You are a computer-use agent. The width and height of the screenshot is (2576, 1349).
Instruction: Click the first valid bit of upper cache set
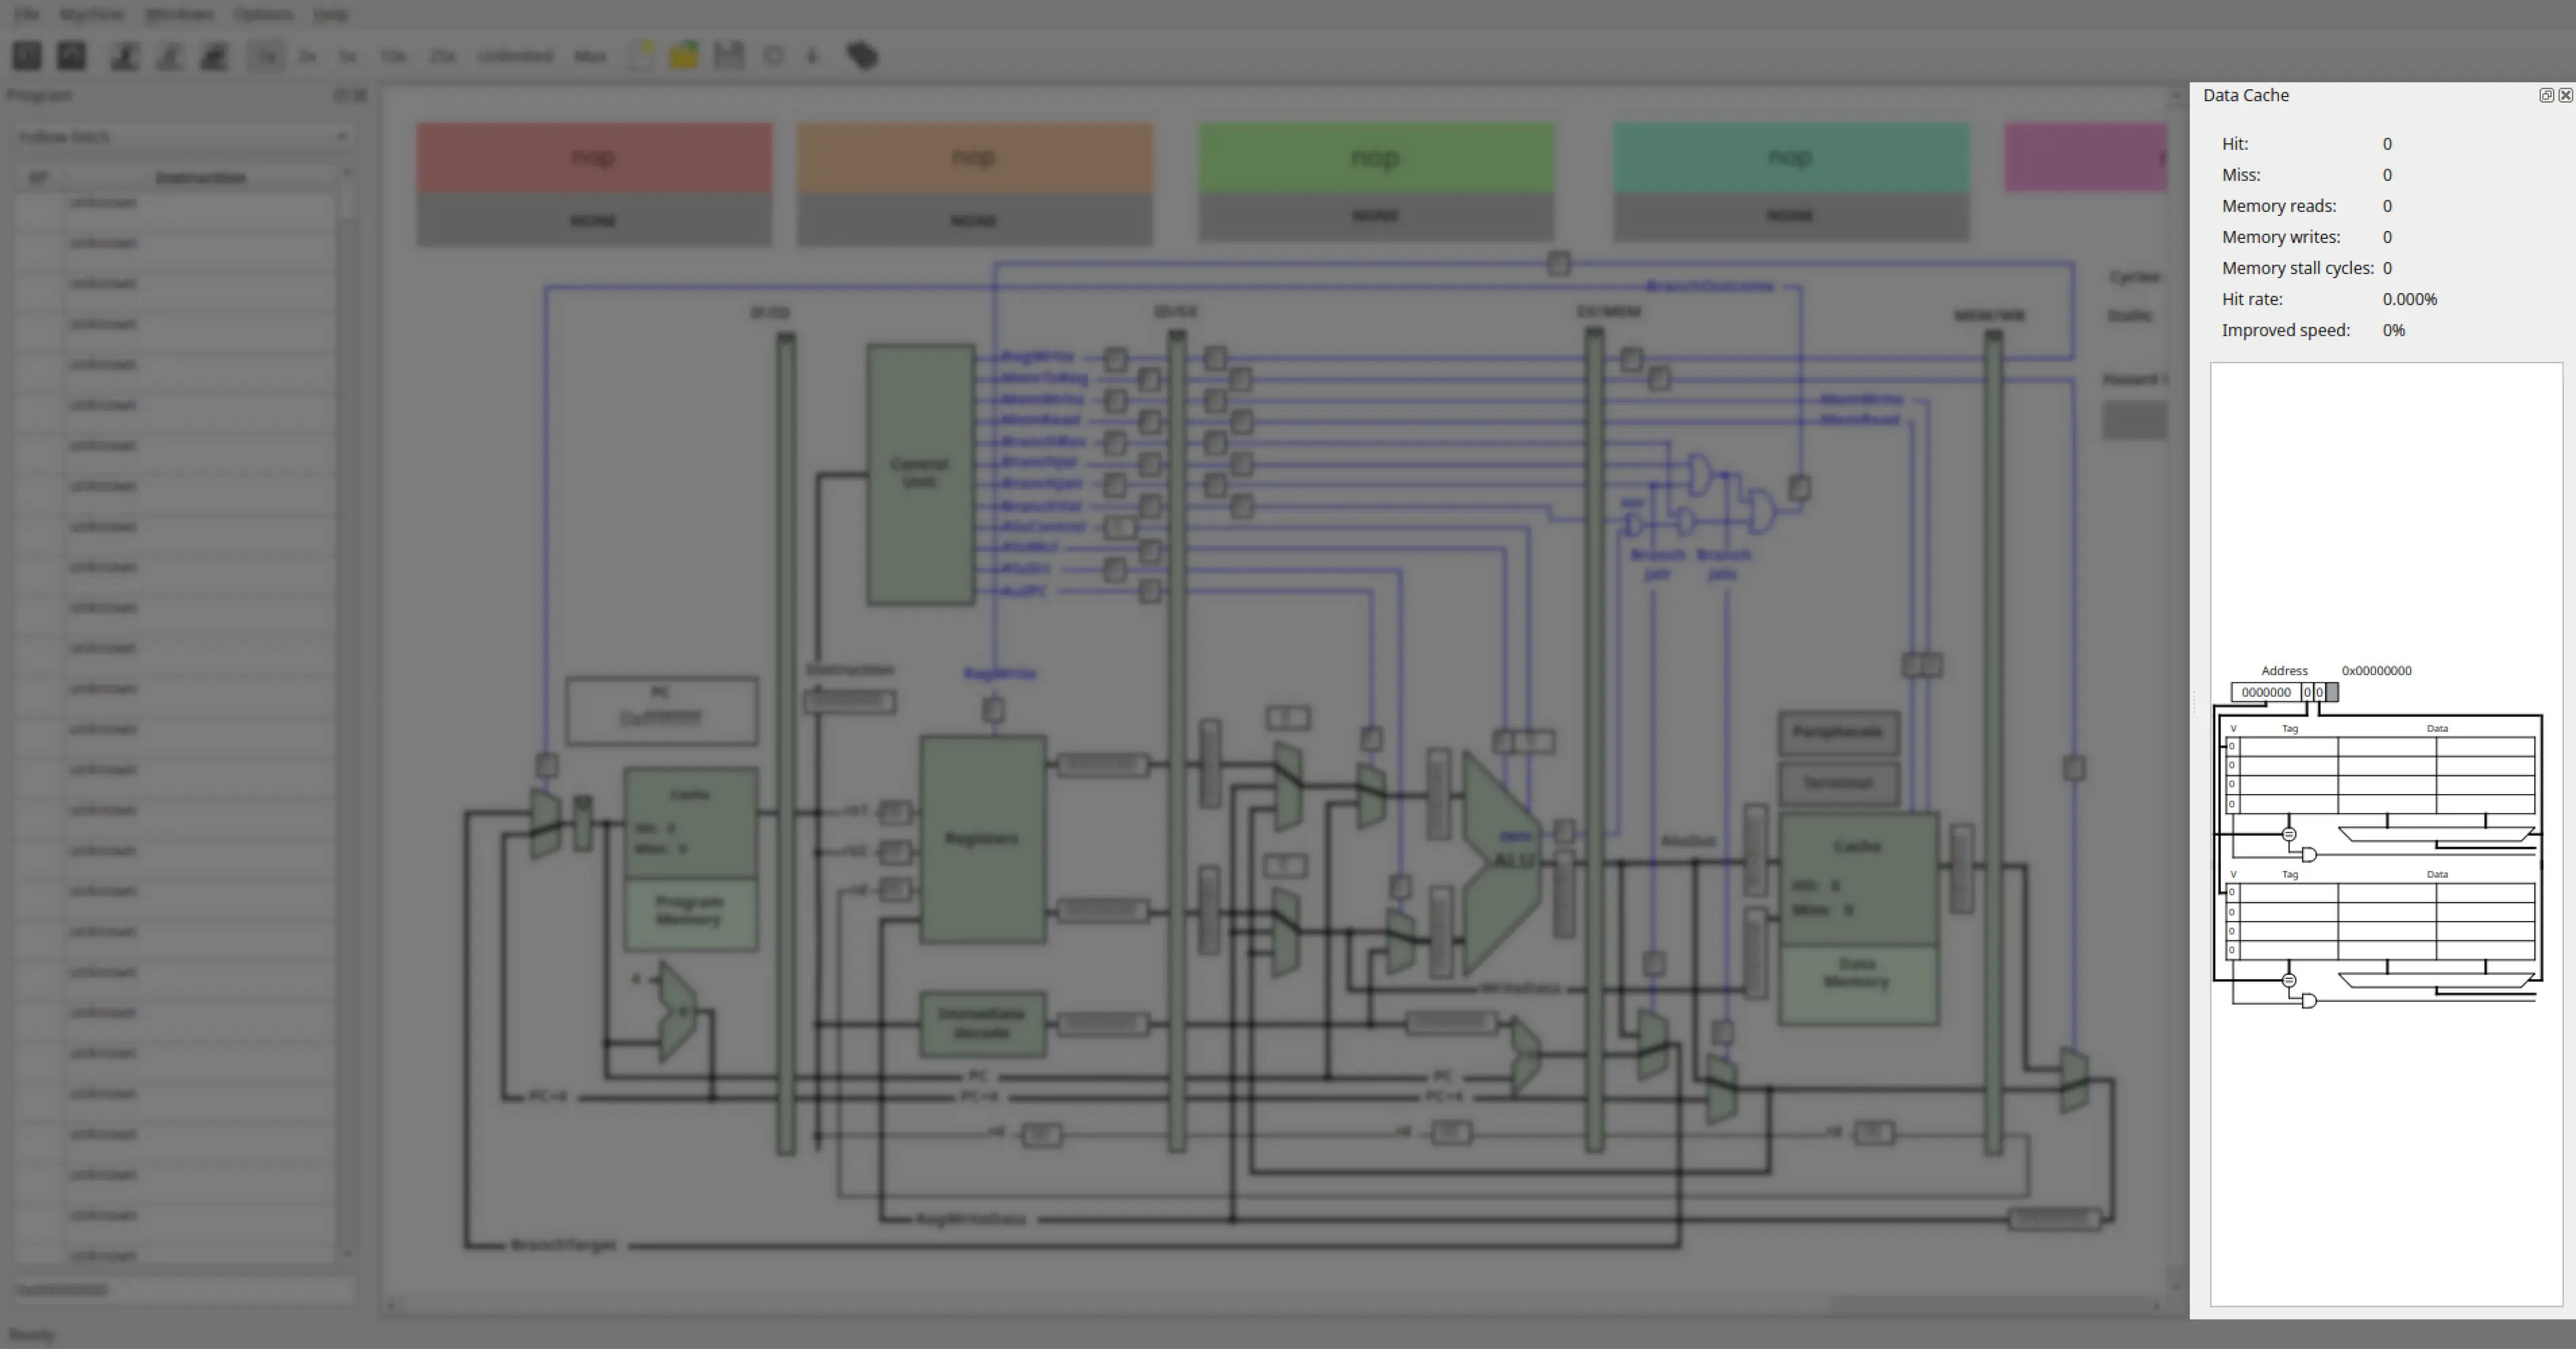coord(2232,746)
